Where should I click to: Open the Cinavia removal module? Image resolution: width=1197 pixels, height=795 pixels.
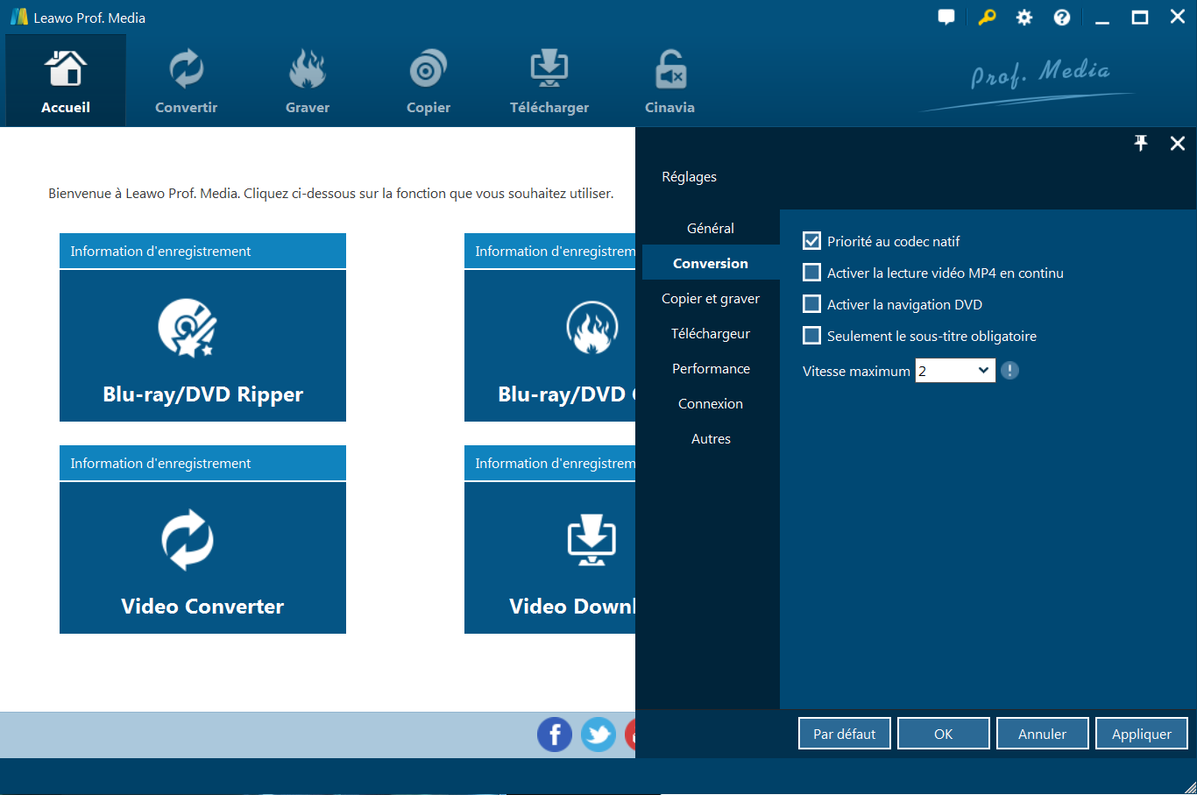click(670, 82)
